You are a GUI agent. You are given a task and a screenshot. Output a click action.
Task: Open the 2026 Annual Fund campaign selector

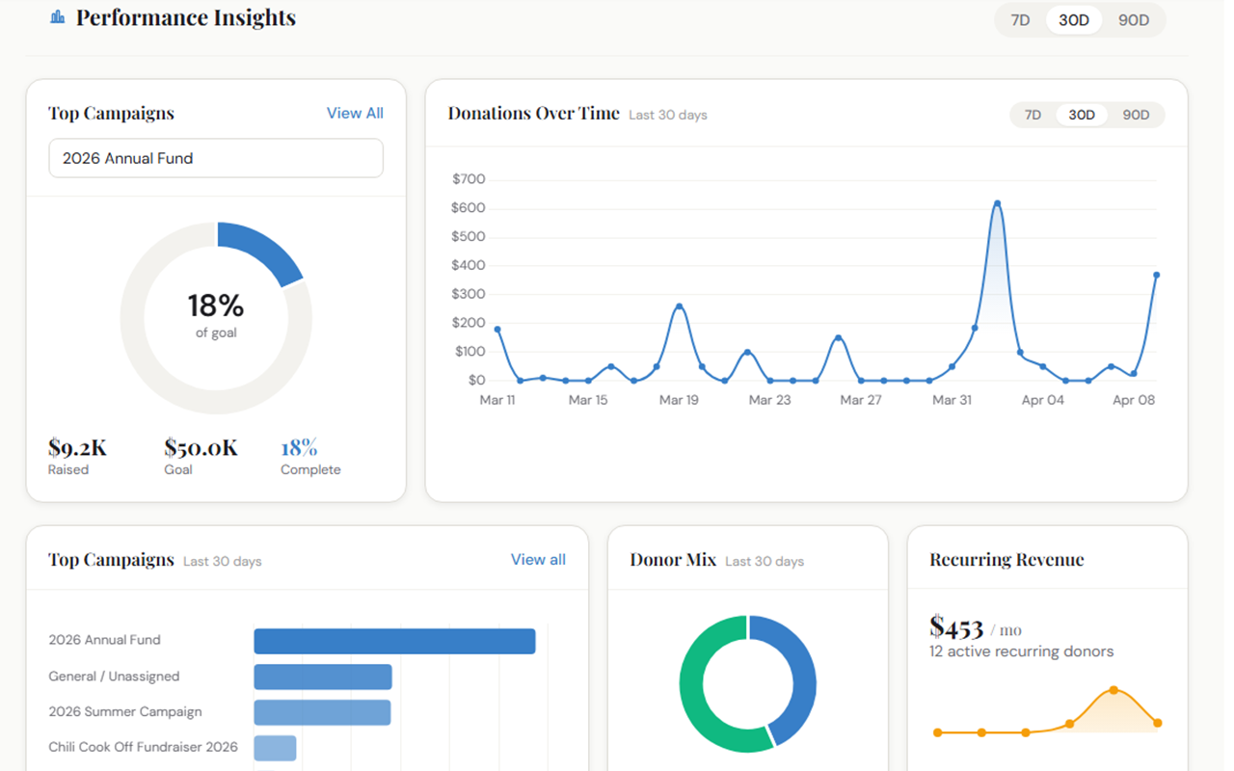[x=216, y=158]
